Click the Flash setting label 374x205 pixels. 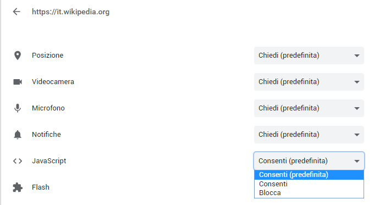41,187
